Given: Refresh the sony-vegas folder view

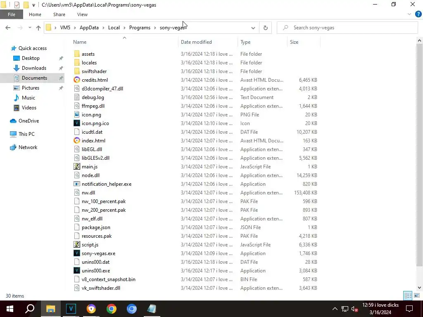Looking at the screenshot, I should (266, 28).
